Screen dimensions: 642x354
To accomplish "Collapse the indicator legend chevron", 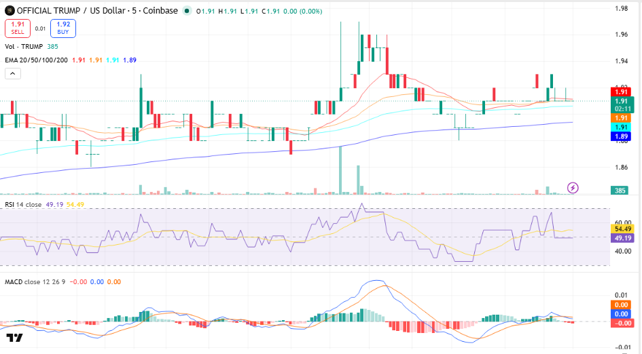I will 13,73.
